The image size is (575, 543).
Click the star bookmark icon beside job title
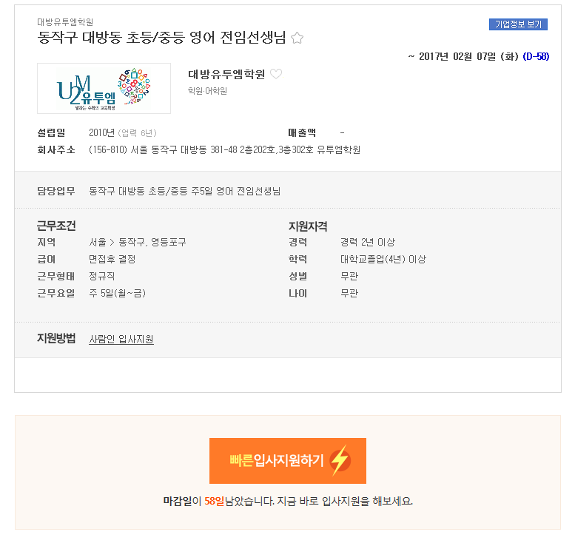[x=297, y=38]
